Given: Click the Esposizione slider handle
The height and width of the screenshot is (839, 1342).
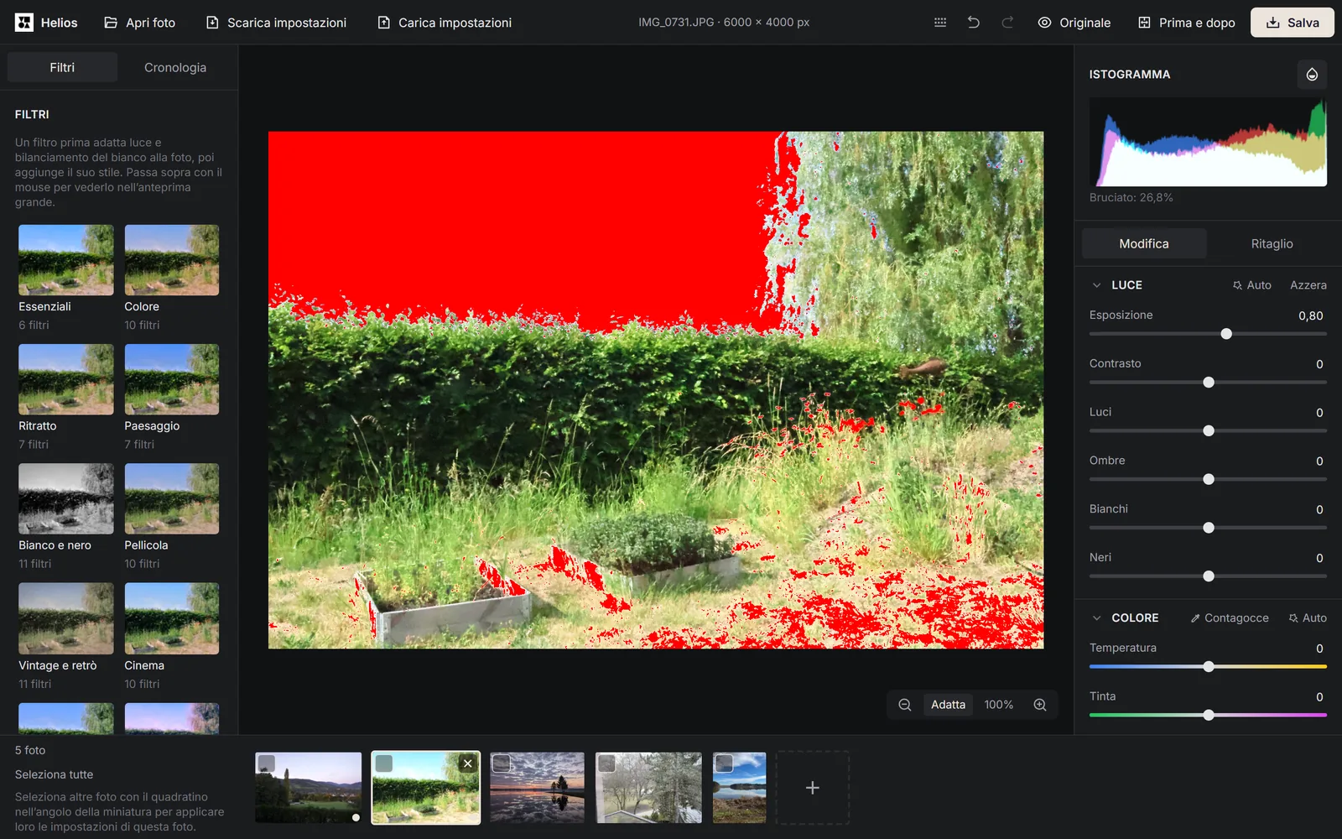Looking at the screenshot, I should pos(1226,334).
